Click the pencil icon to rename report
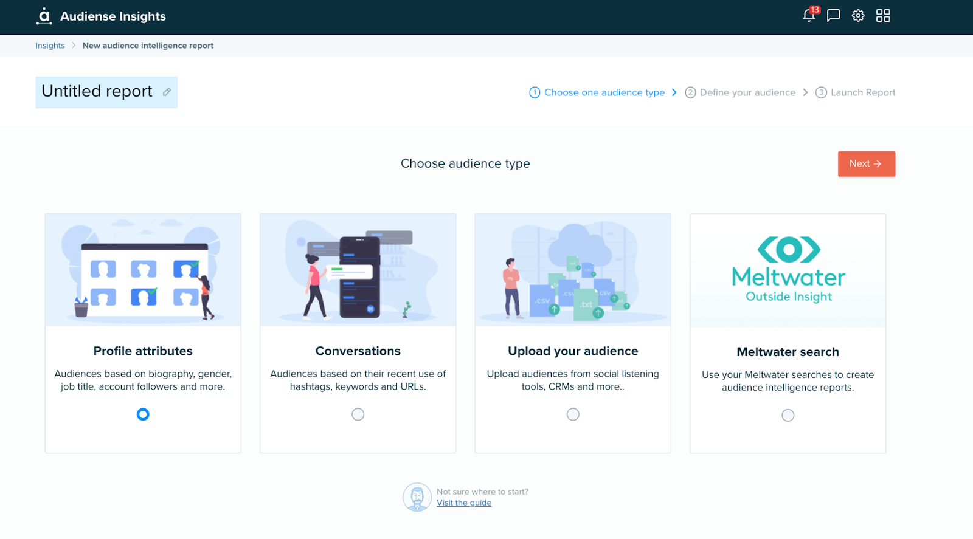 tap(167, 92)
